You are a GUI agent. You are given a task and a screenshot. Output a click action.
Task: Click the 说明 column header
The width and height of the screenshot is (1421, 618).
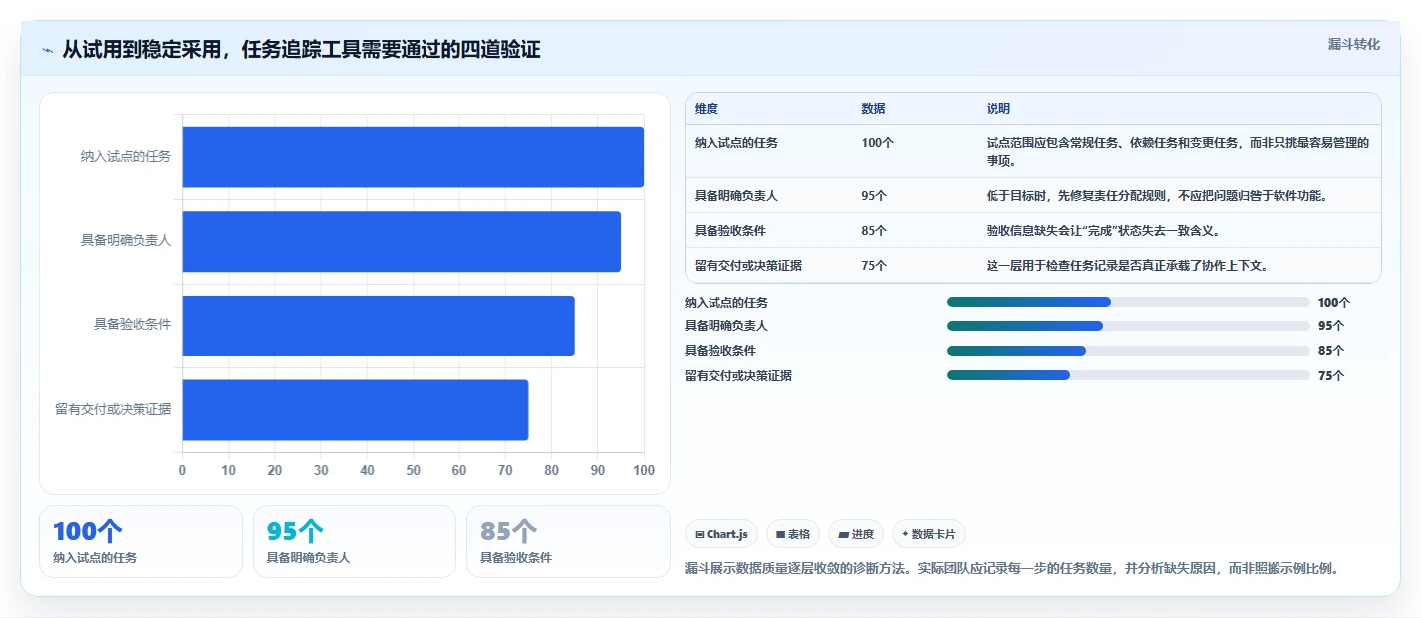pos(998,109)
